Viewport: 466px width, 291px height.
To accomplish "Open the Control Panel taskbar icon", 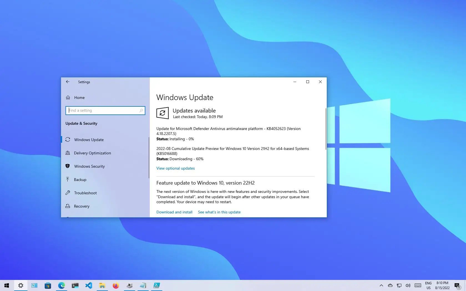I will click(x=34, y=285).
